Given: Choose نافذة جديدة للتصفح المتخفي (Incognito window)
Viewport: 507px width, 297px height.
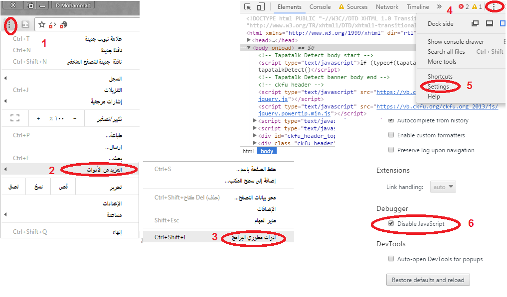Looking at the screenshot, I should pyautogui.click(x=70, y=61).
